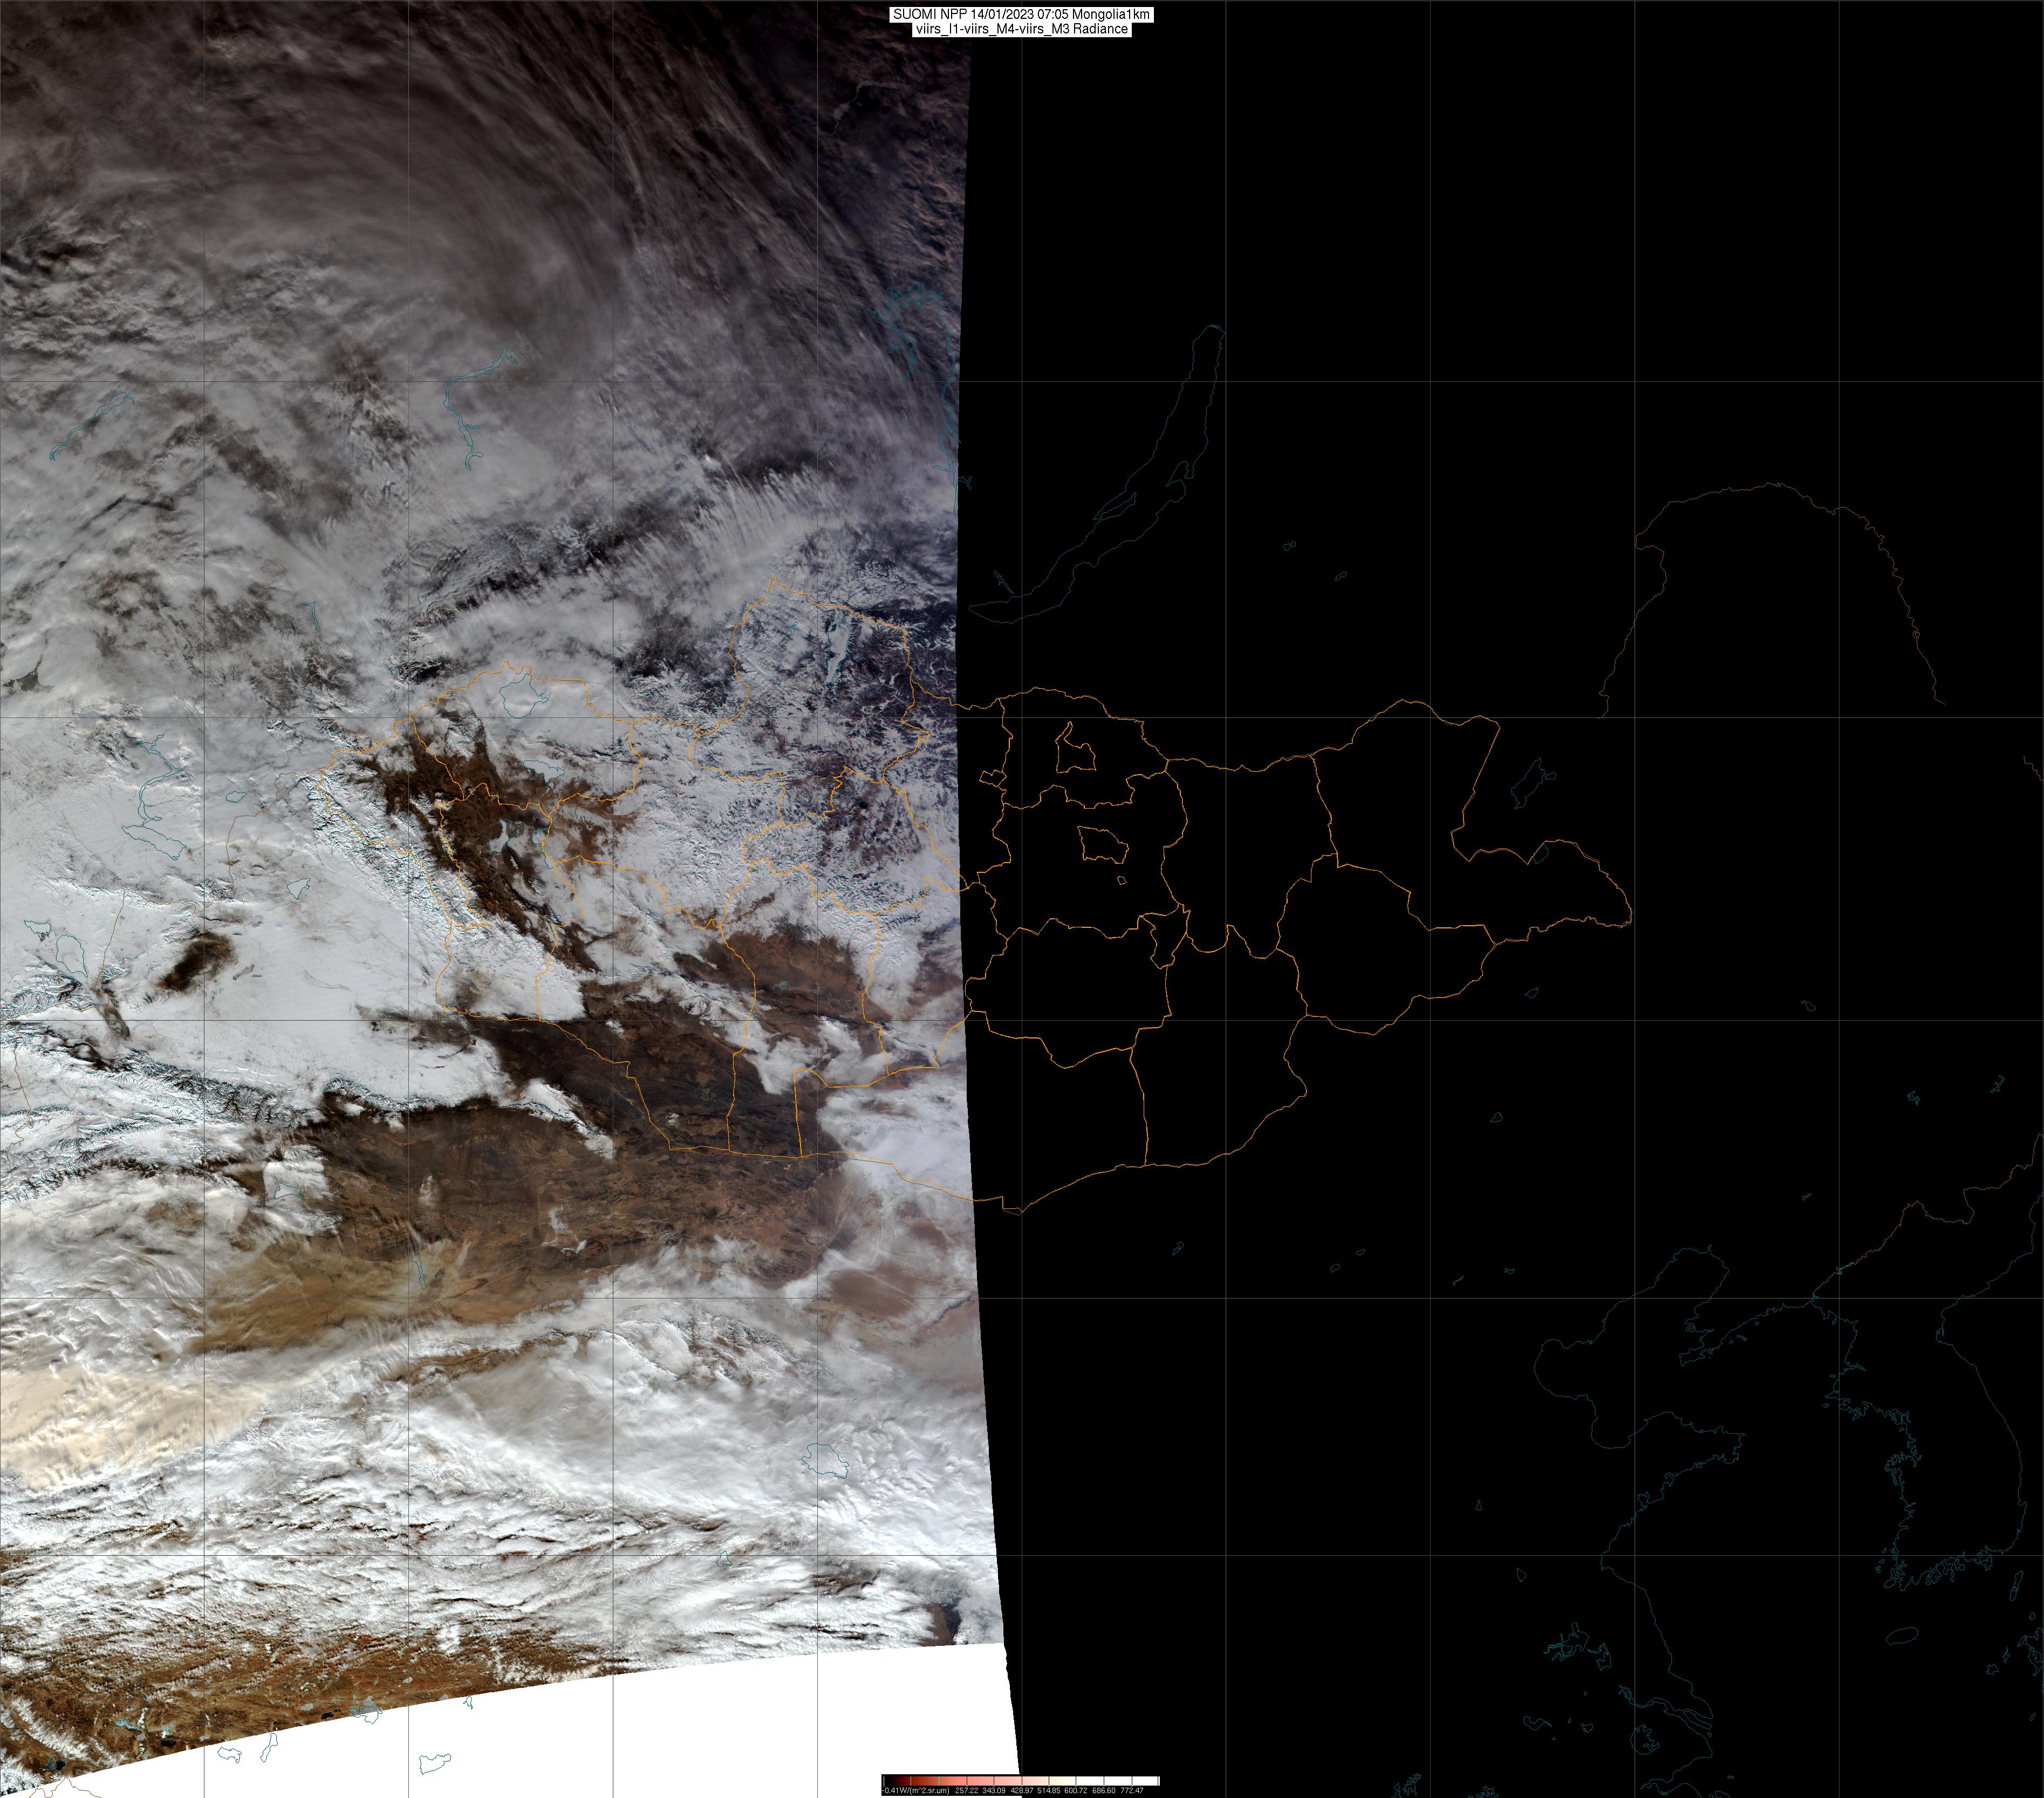This screenshot has height=1798, width=2044.
Task: Click the 257.22 colorbar tick label
Action: click(967, 1790)
